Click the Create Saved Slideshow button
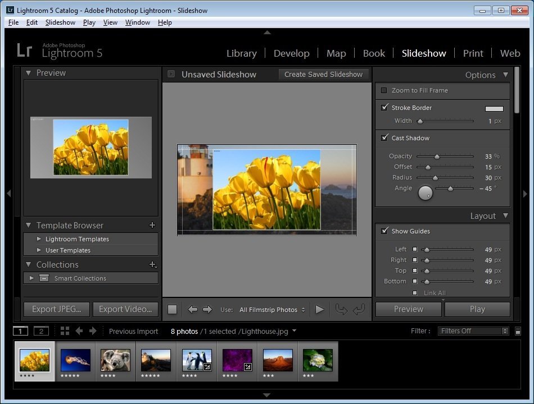The width and height of the screenshot is (534, 404). [323, 74]
